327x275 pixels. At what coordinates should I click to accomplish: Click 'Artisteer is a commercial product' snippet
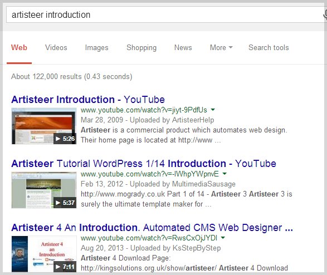pos(184,130)
